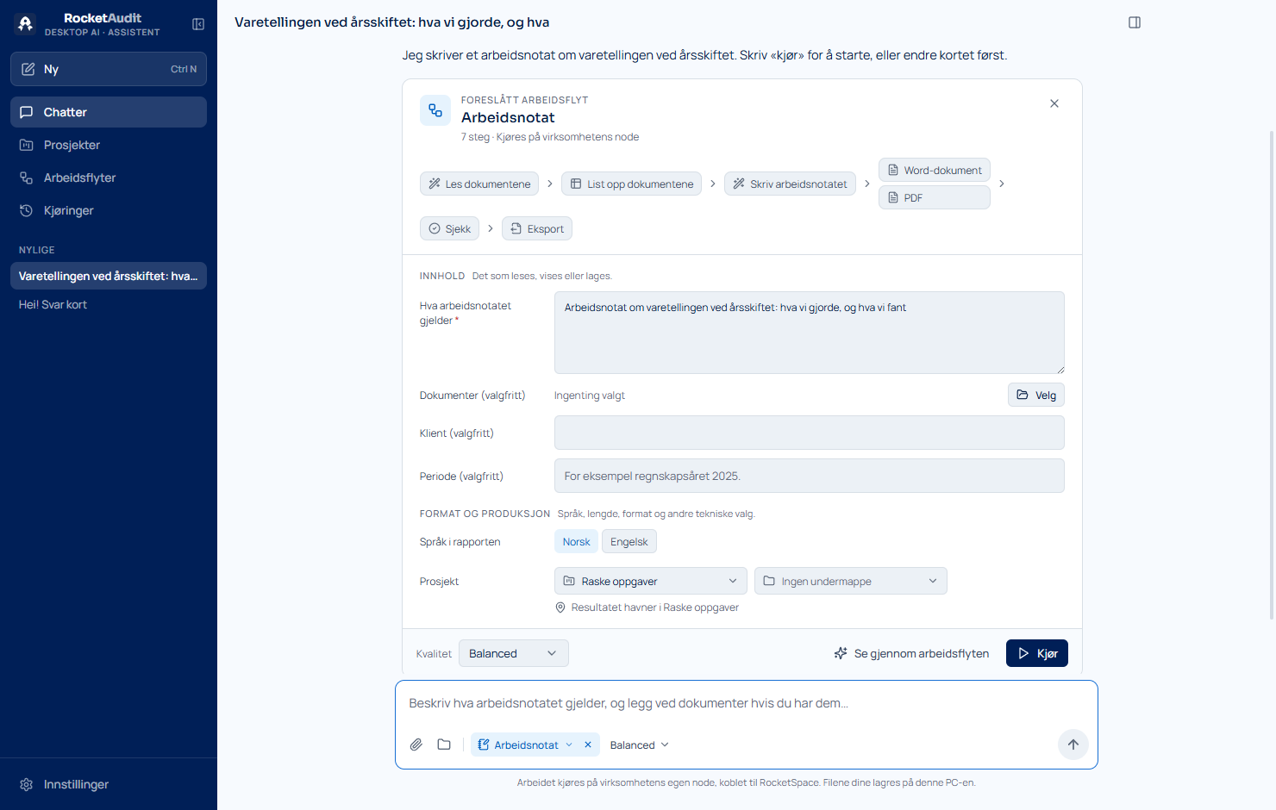Expand the Raske oppgaver project dropdown

click(x=651, y=581)
